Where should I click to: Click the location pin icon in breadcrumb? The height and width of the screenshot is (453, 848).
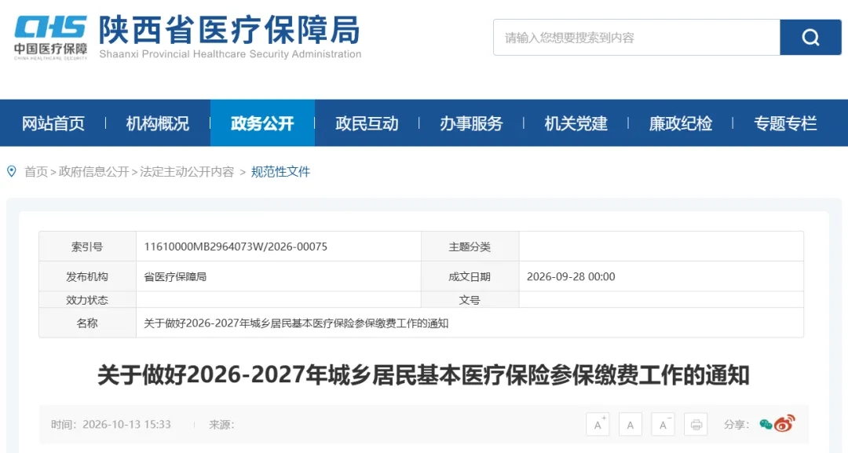pyautogui.click(x=11, y=172)
